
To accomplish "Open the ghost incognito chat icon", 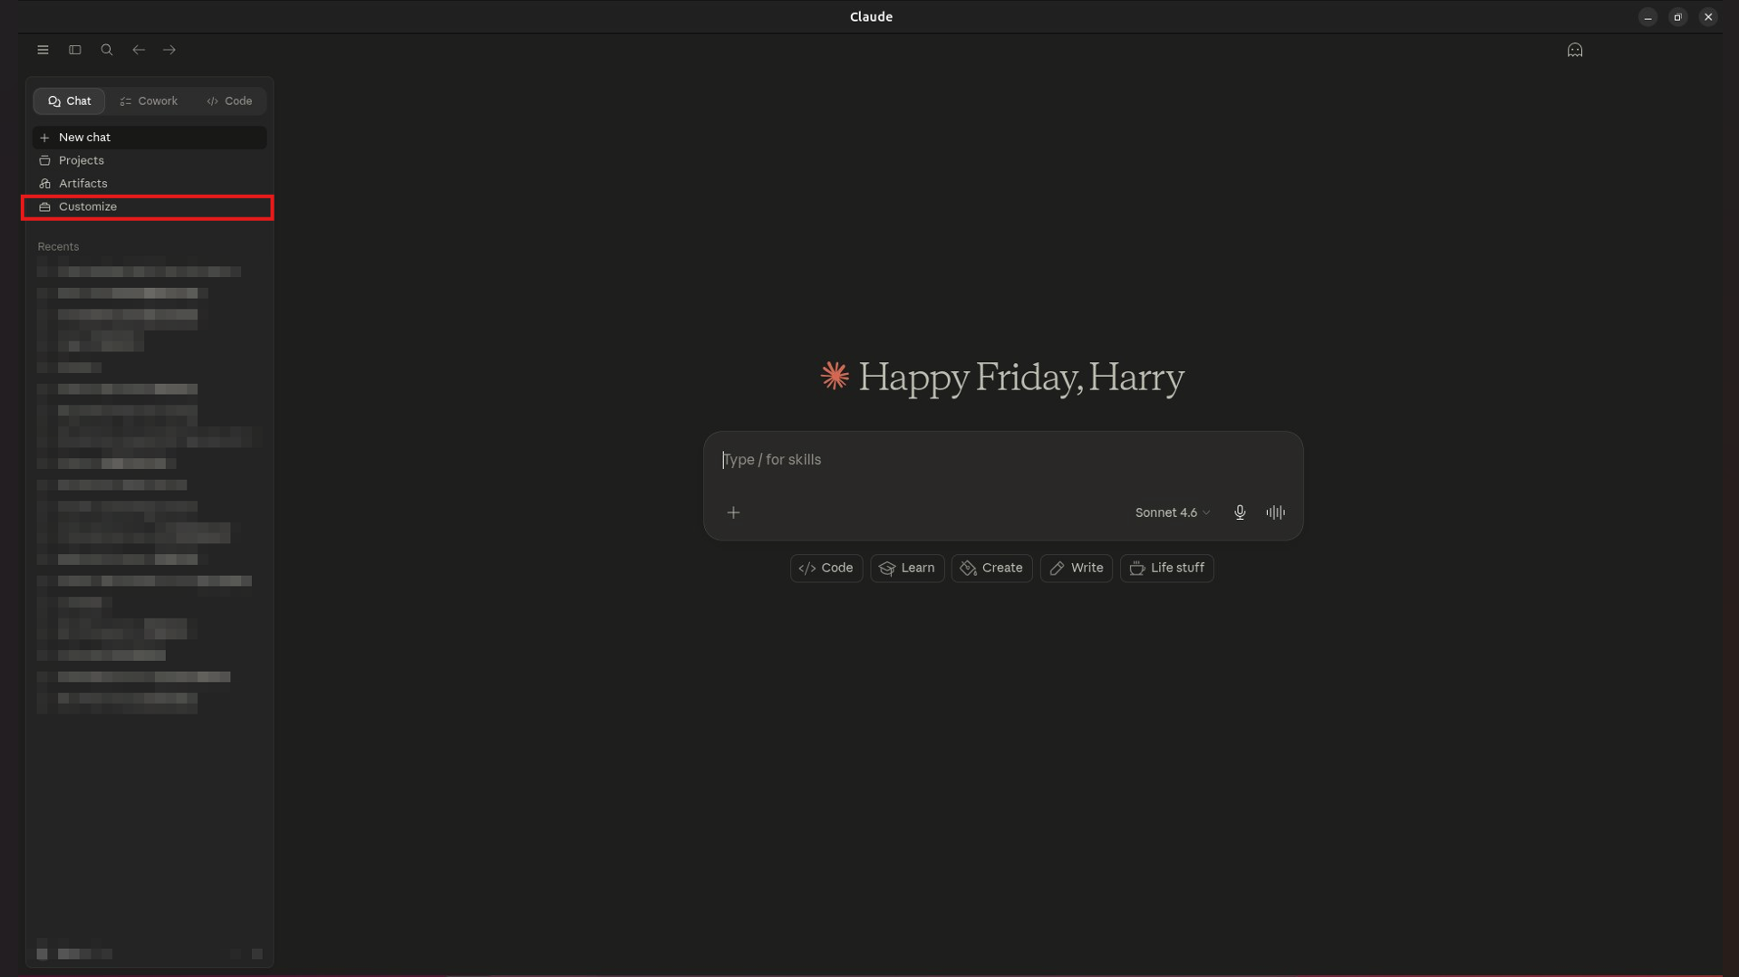I will 1575,50.
